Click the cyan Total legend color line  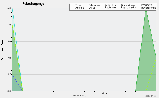coord(73,5)
